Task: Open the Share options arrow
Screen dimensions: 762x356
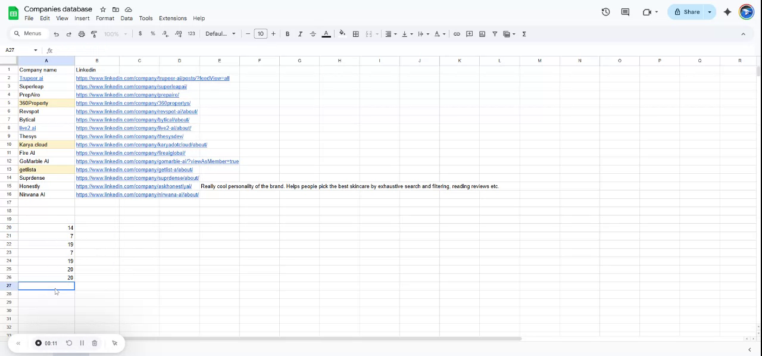Action: (709, 12)
